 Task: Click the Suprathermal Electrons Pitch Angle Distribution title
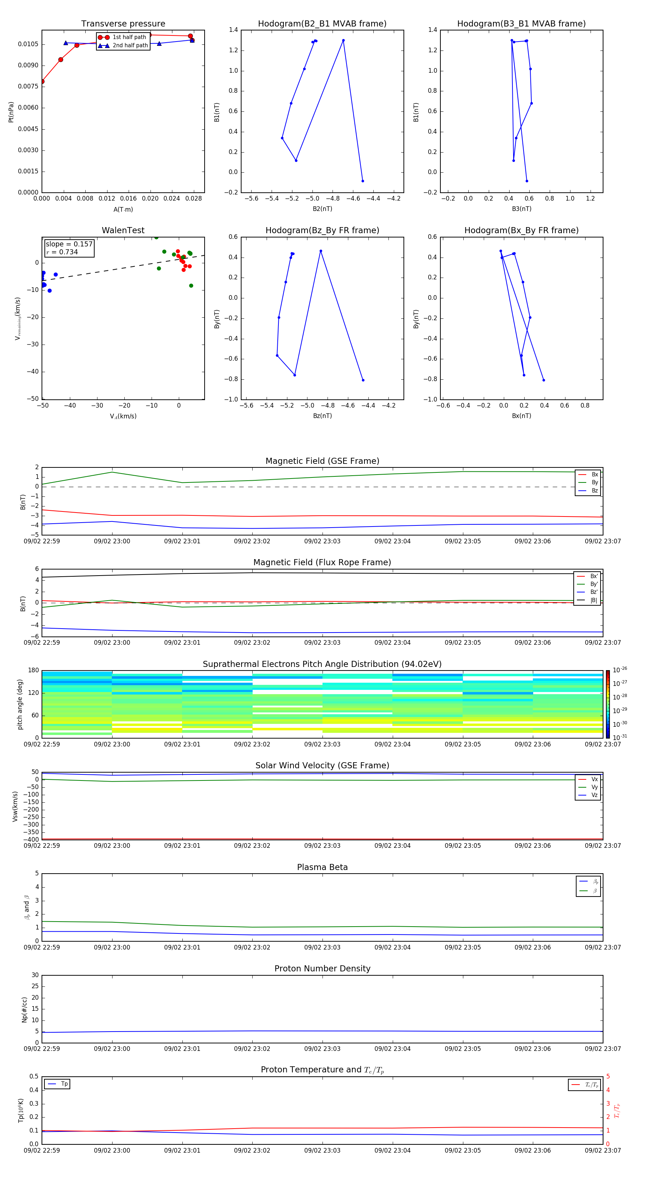click(x=322, y=664)
